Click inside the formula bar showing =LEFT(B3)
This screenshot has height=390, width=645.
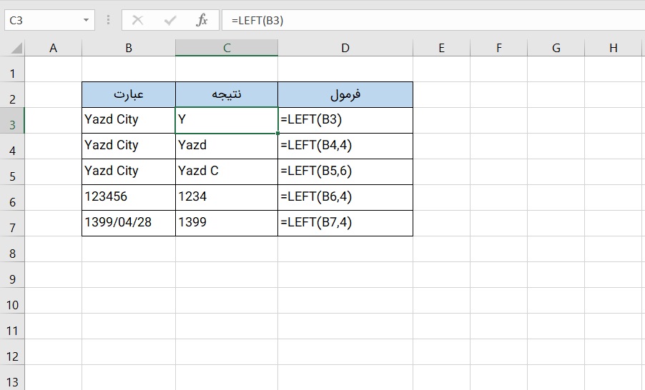click(429, 21)
